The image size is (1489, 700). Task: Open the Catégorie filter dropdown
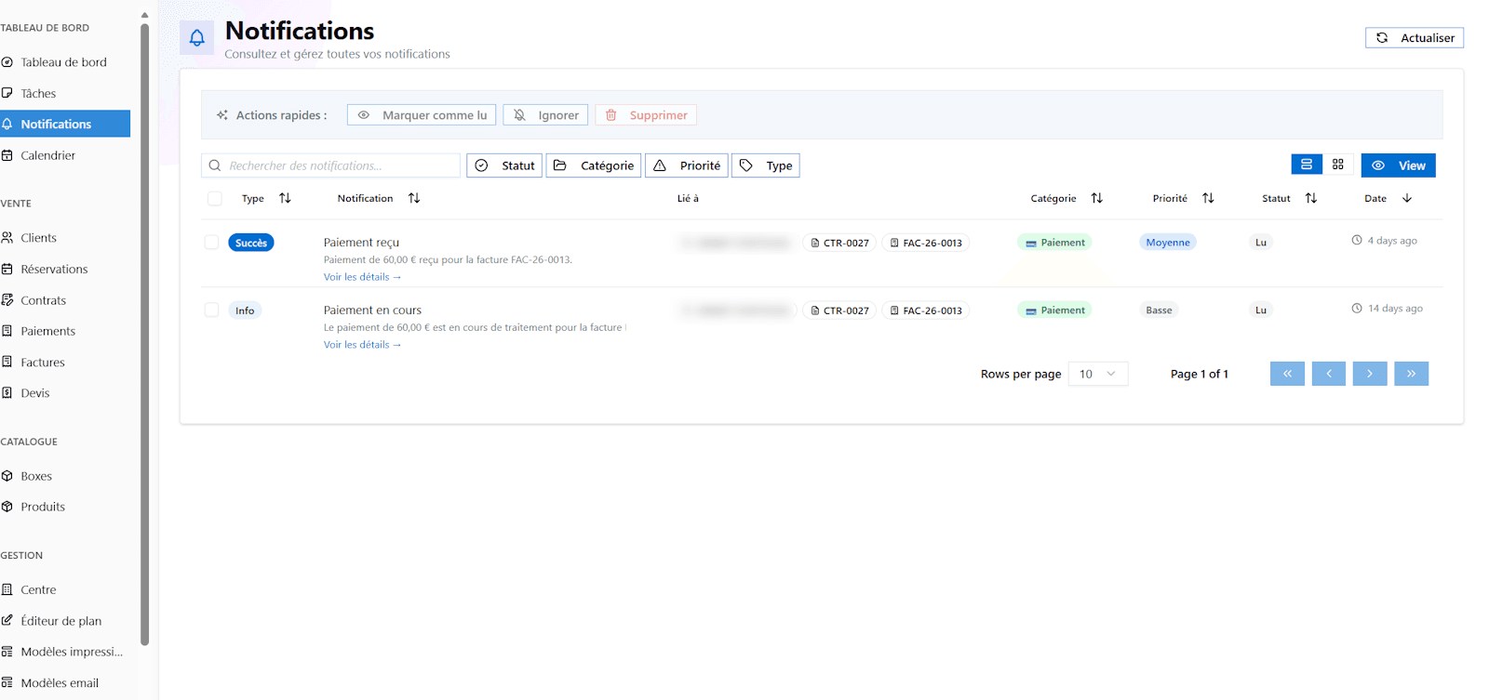tap(593, 165)
